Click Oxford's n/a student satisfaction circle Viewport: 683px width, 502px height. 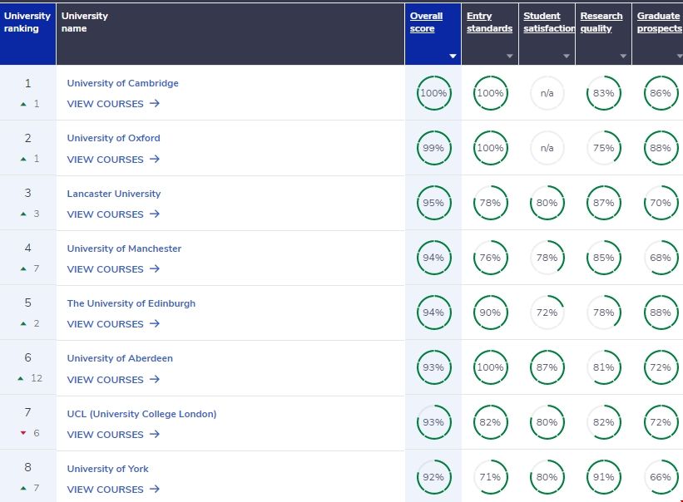pos(547,148)
